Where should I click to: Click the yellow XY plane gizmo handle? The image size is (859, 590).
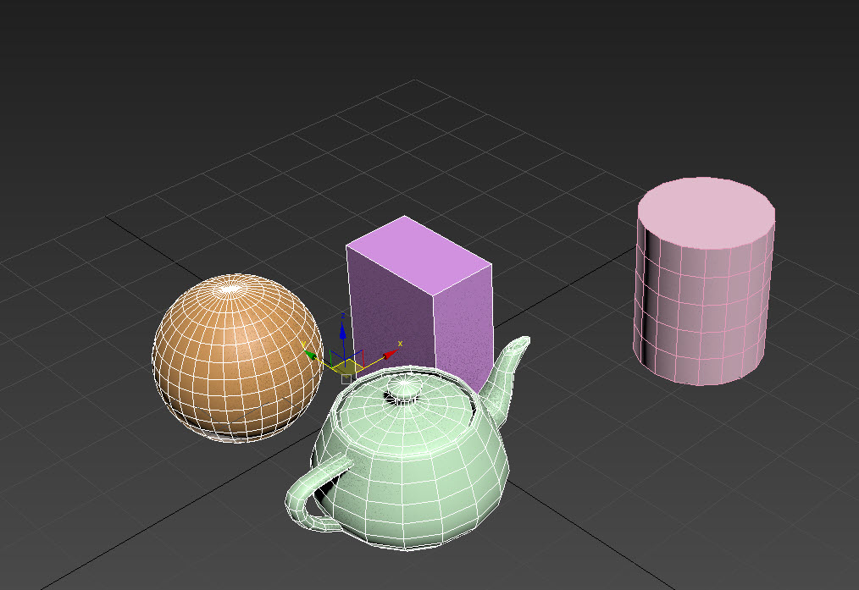[x=346, y=367]
